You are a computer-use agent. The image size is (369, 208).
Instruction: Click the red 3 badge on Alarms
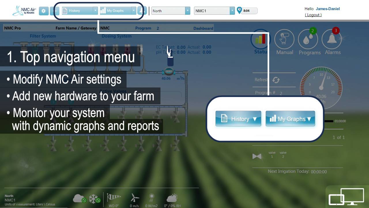coord(336,30)
